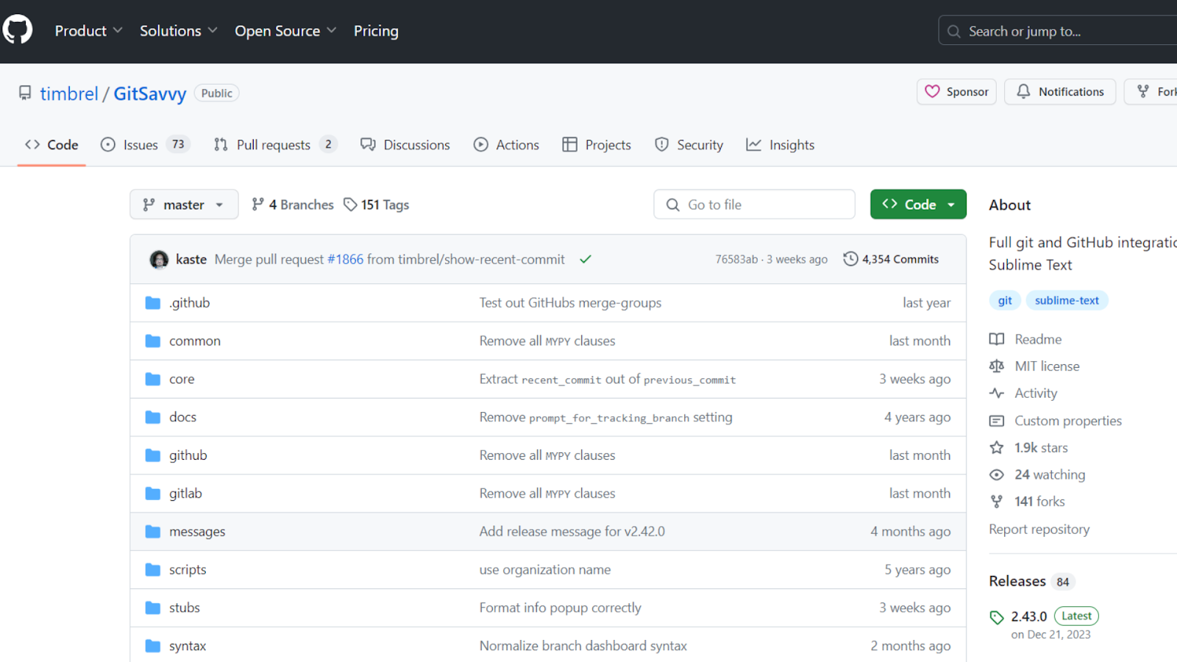The height and width of the screenshot is (662, 1177).
Task: Click the sublime-text topic tag
Action: coord(1067,300)
